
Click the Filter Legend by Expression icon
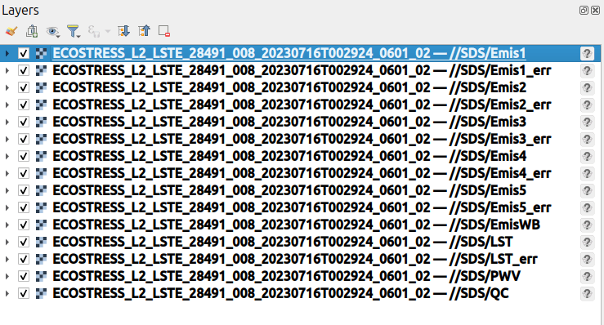pyautogui.click(x=94, y=31)
